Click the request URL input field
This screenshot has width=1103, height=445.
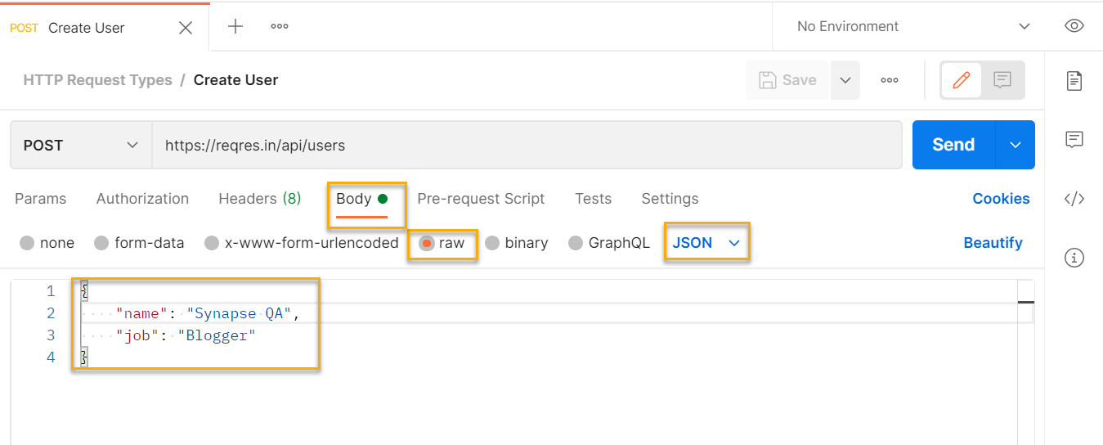click(527, 146)
